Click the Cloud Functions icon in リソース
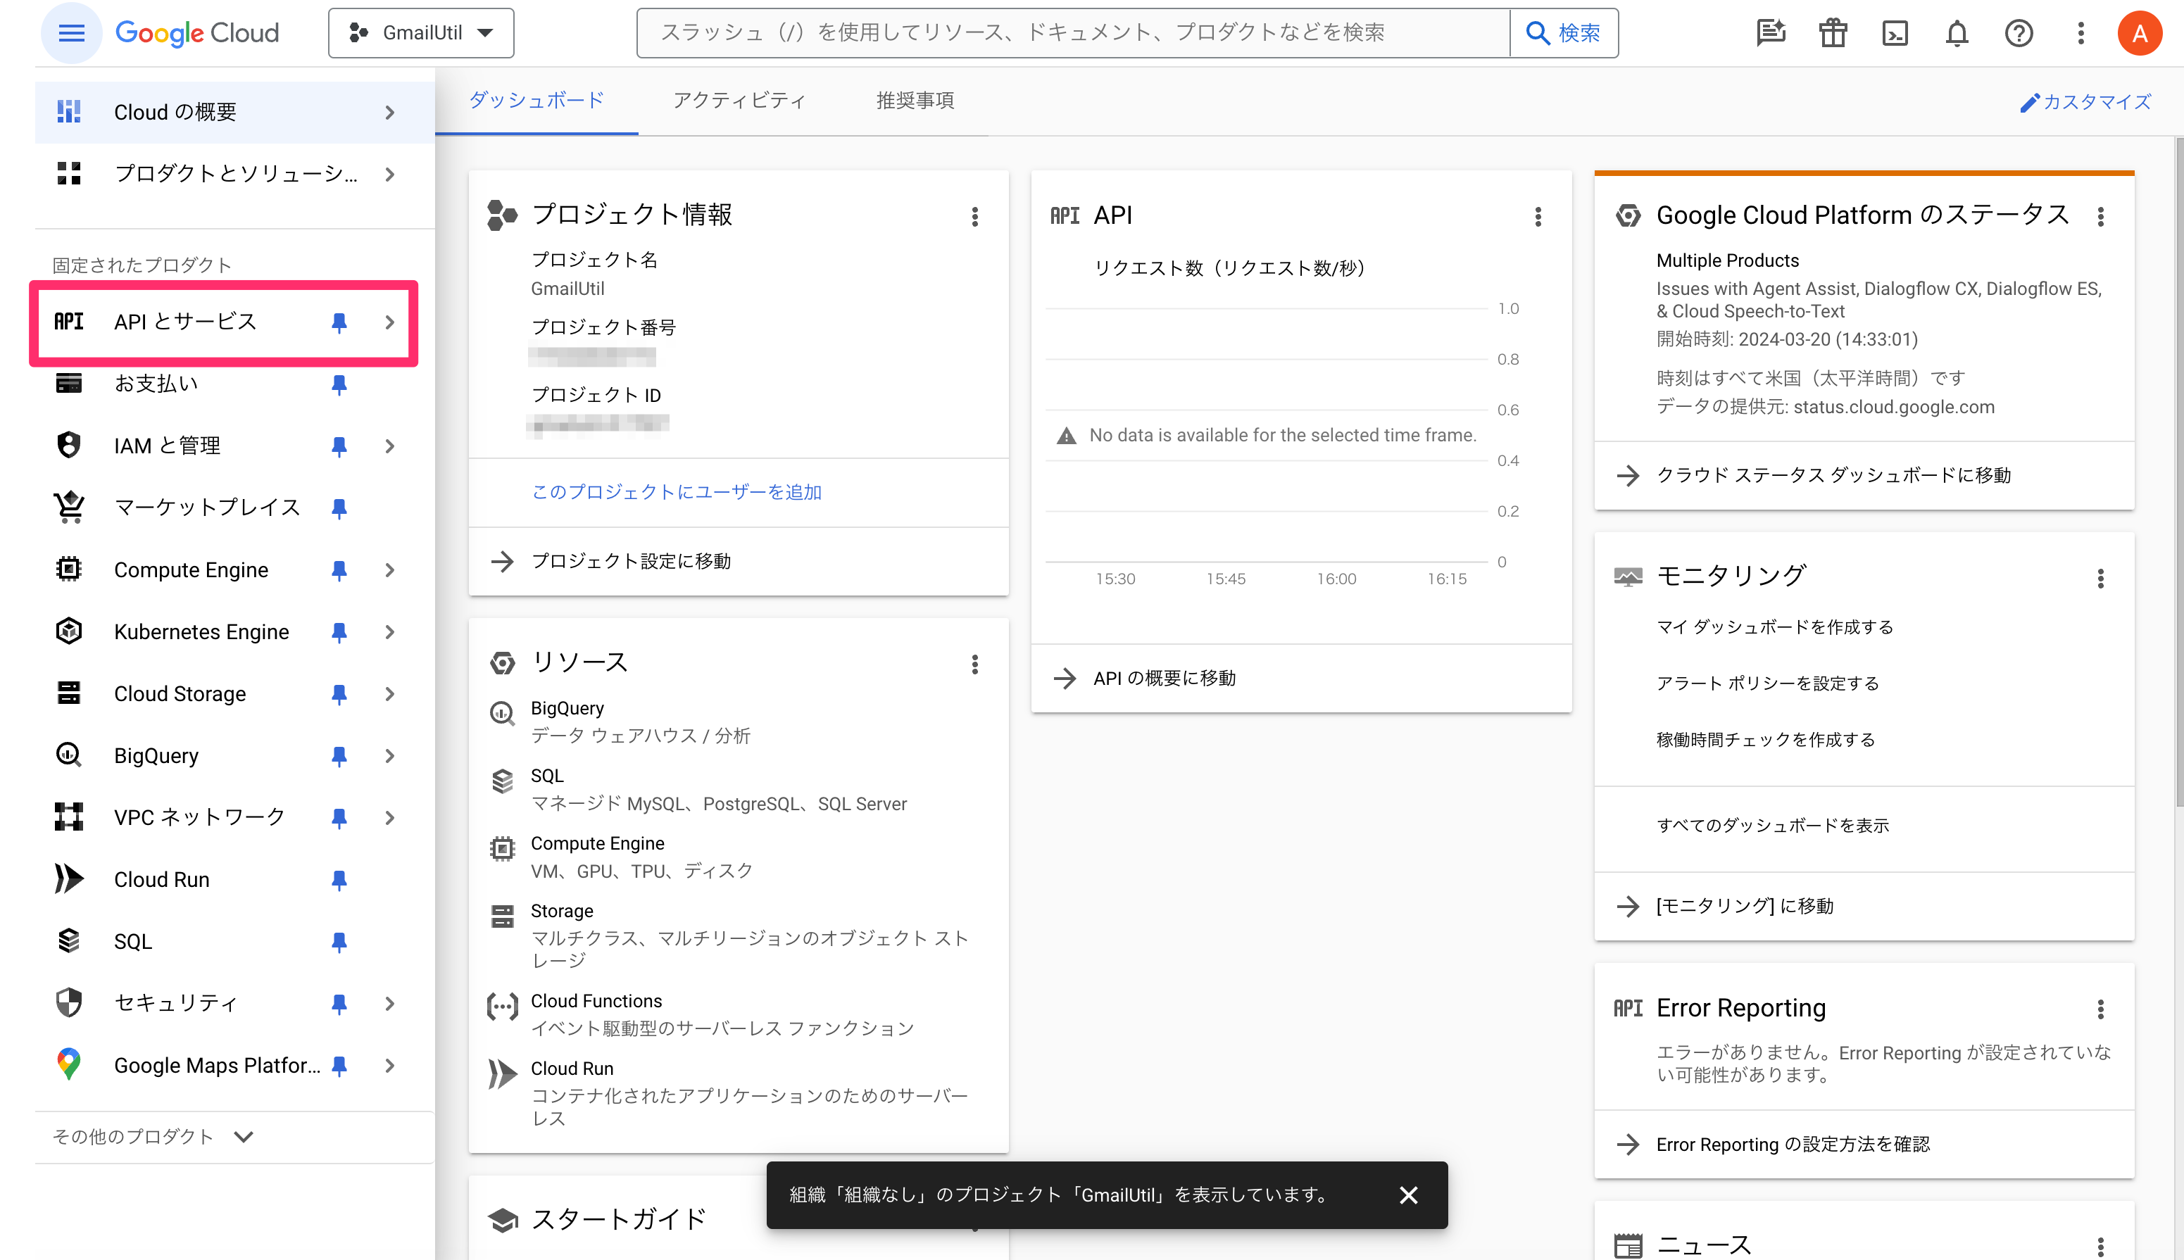The image size is (2184, 1260). (502, 1006)
